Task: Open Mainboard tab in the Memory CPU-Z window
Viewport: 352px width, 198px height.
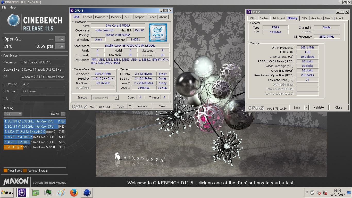Action: tap(278, 18)
